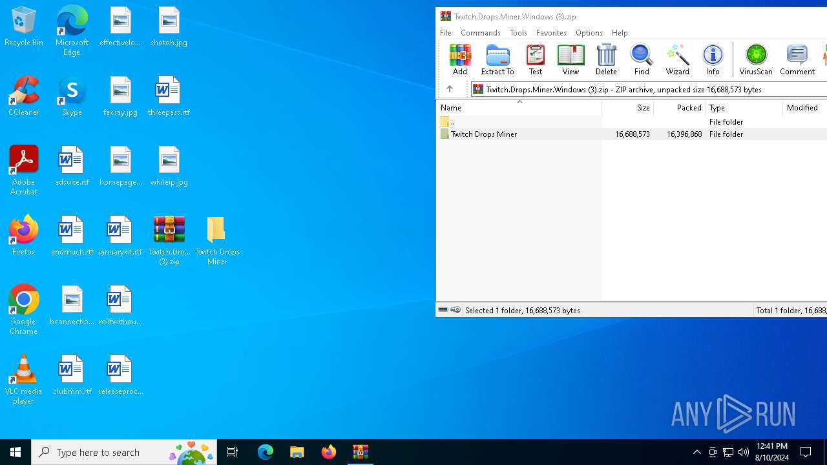Select Google Chrome desktop shortcut
This screenshot has height=465, width=827.
24,310
